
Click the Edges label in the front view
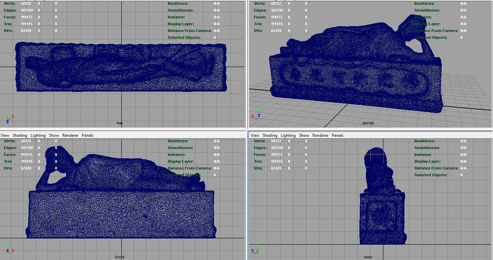coord(10,148)
